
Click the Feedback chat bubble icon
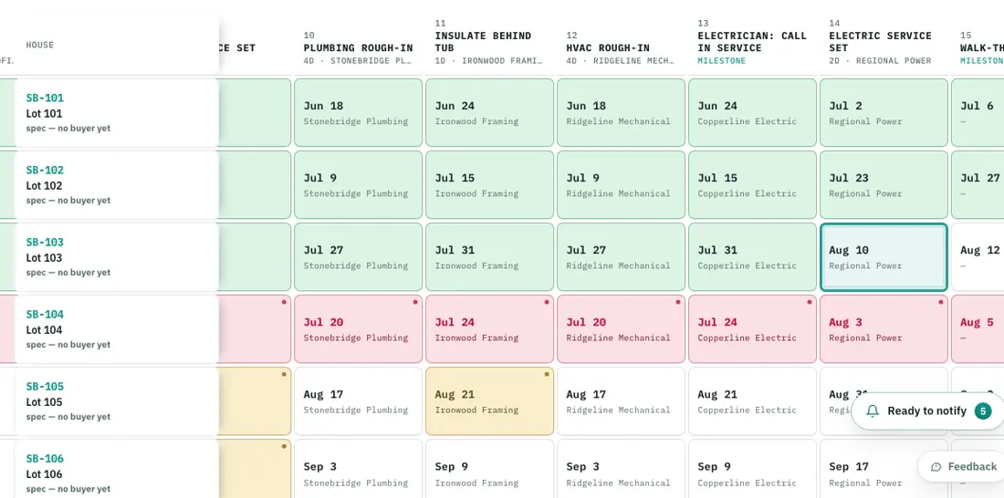tap(936, 467)
